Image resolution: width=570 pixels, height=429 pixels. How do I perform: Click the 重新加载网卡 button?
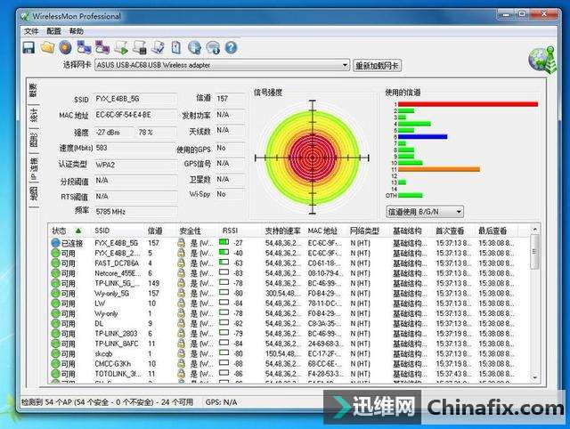point(377,66)
